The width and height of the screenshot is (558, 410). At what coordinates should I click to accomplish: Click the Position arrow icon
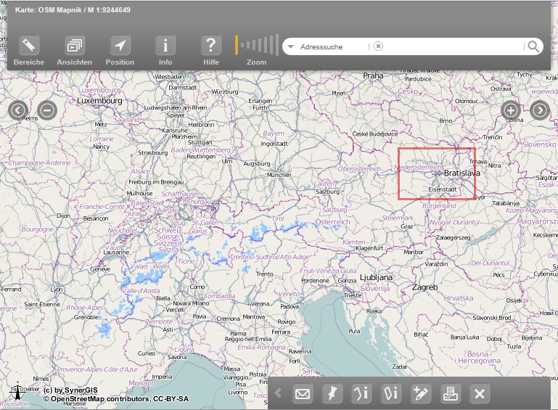coord(120,46)
